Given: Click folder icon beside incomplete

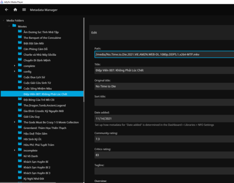Looking at the screenshot, I should (x=20, y=150).
